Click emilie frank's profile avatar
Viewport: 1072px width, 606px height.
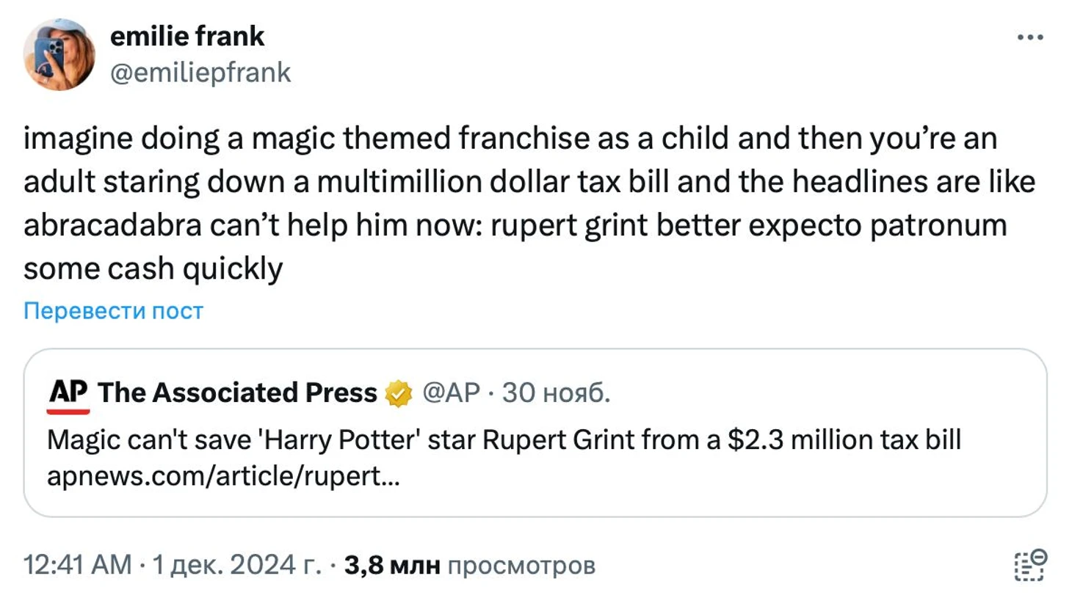59,55
